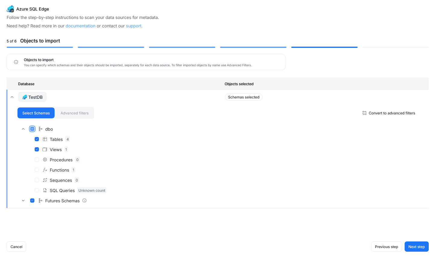This screenshot has height=258, width=439.
Task: Click the 'Azure SQL Edge' title text
Action: 33,9
